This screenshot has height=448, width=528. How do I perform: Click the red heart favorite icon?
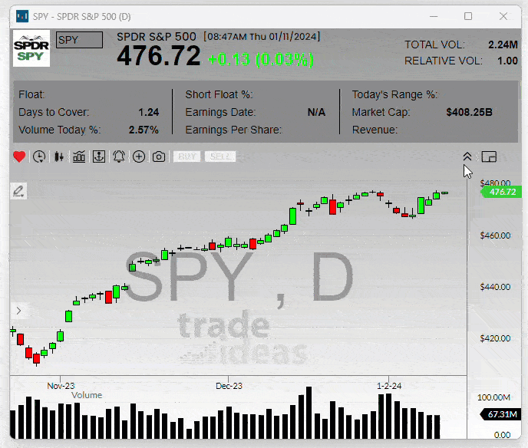coord(19,156)
